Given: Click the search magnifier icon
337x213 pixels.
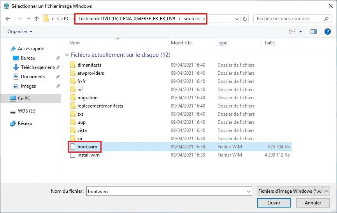Looking at the screenshot, I should click(326, 19).
